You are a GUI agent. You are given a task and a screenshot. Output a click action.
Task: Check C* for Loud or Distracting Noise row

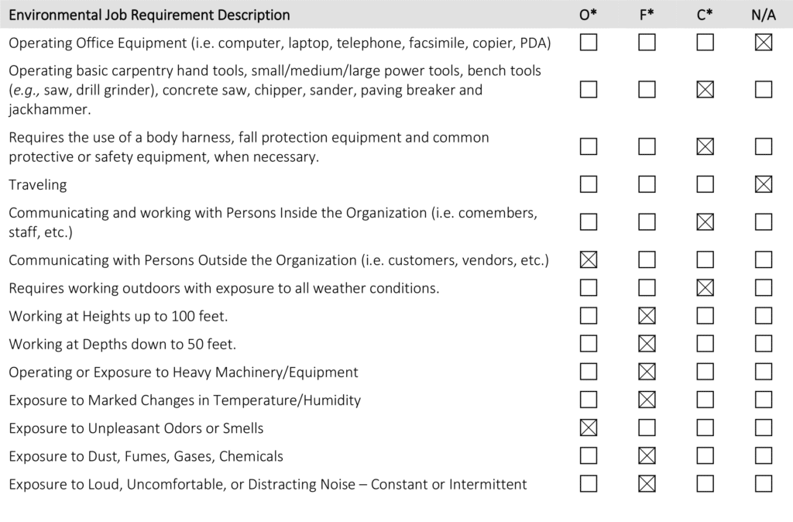pyautogui.click(x=705, y=484)
